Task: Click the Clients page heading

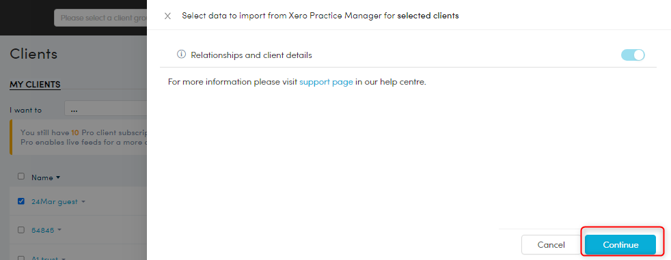Action: click(33, 54)
